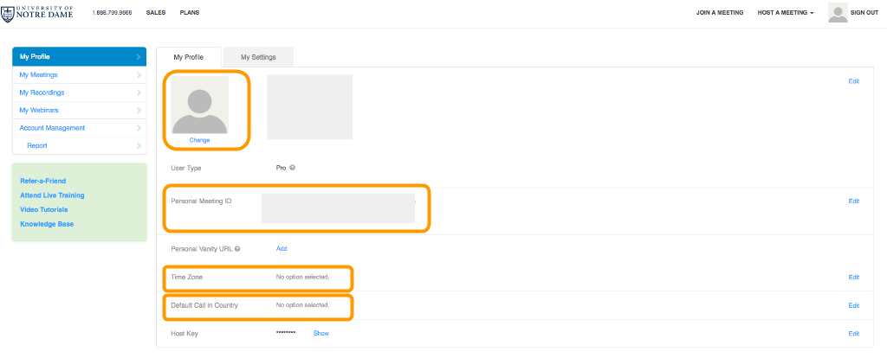Viewport: 887px width, 358px height.
Task: Open the Host a Meeting dropdown
Action: (x=786, y=13)
